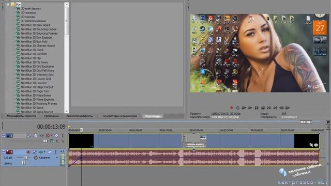
Task: Select NewBlue 3D Spiral transition
Action: click(x=32, y=107)
